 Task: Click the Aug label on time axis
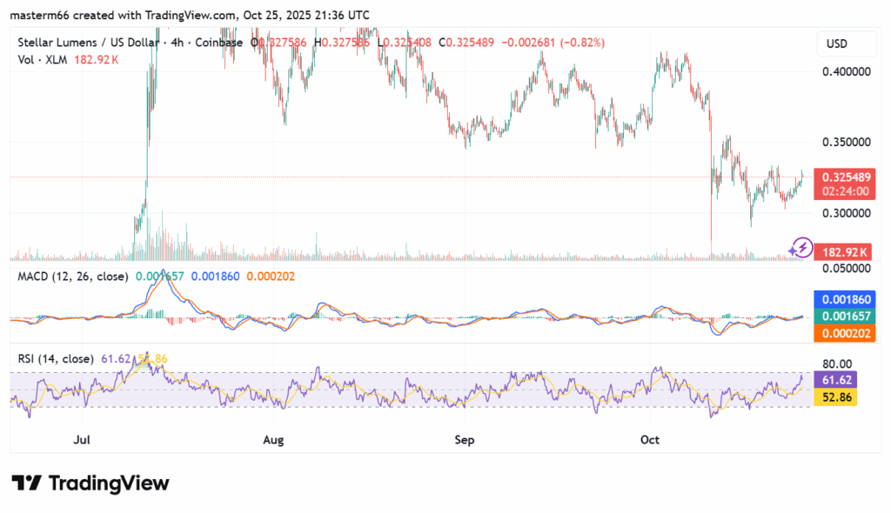(x=273, y=440)
